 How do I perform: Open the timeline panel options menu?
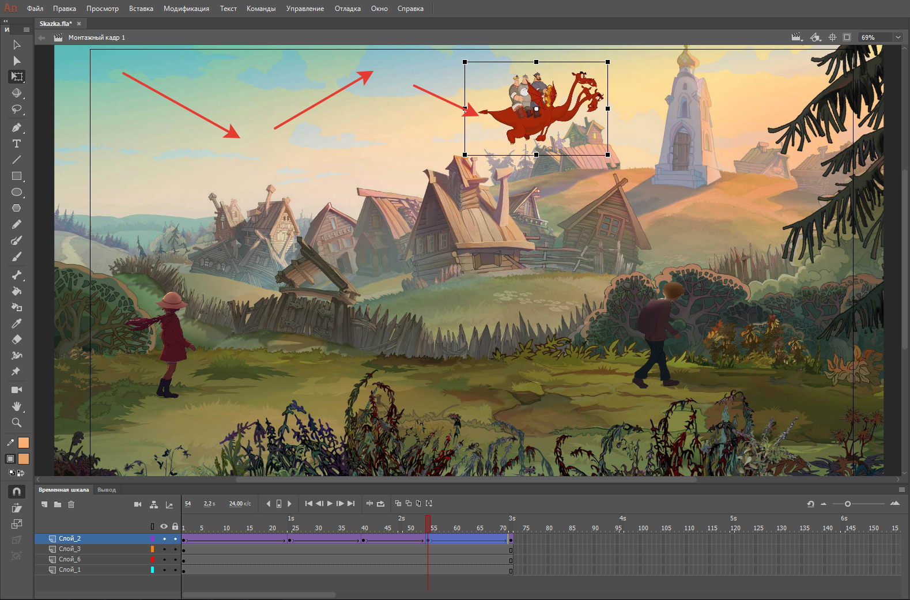click(x=902, y=489)
